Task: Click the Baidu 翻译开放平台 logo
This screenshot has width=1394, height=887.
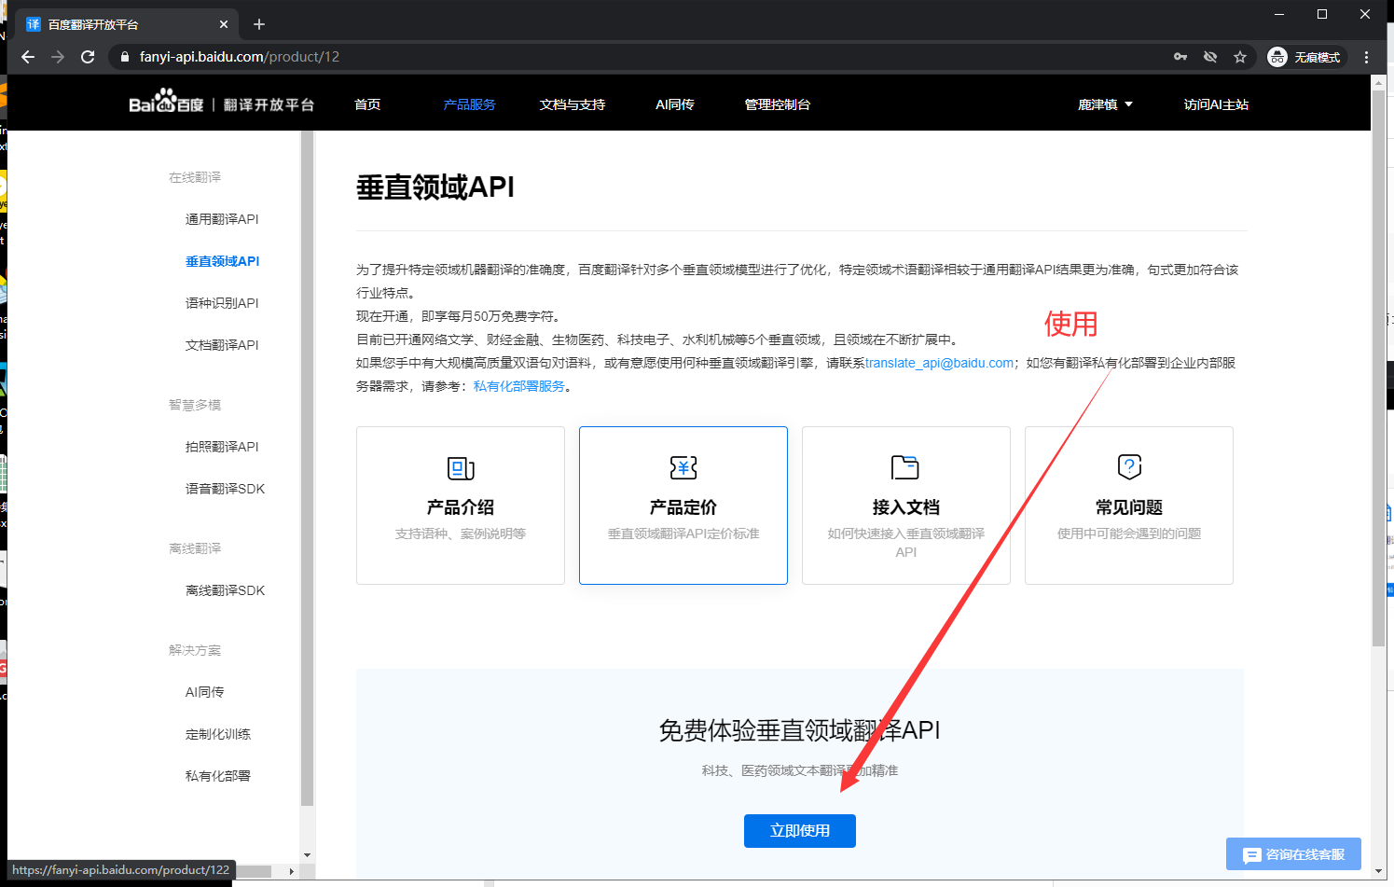Action: pos(222,103)
